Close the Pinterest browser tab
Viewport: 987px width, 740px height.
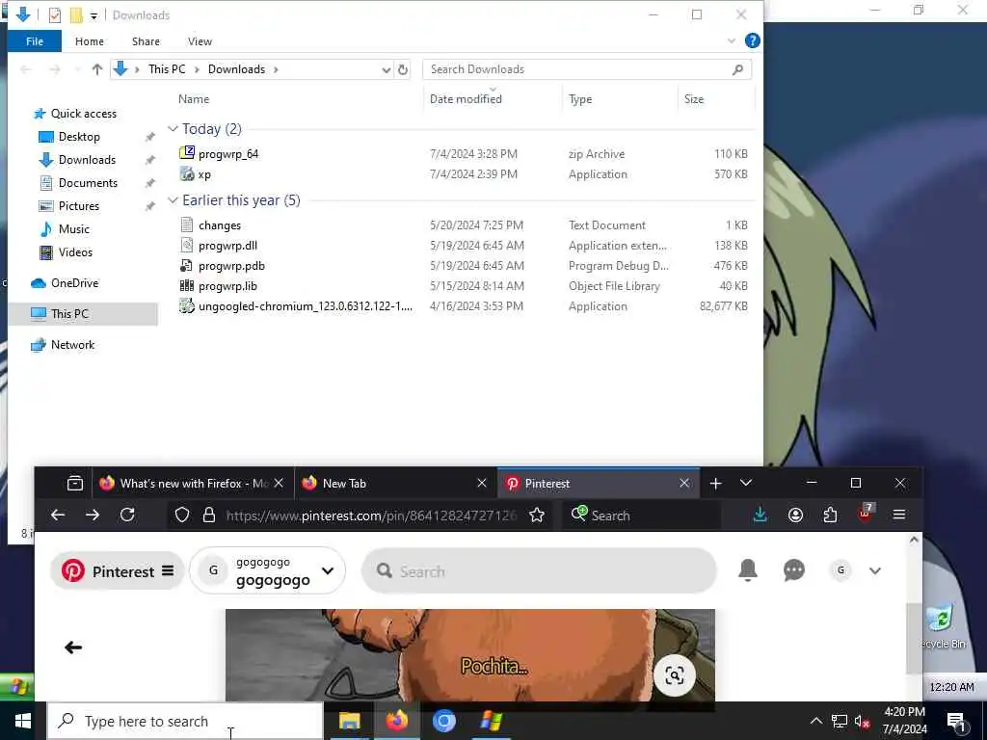coord(684,483)
